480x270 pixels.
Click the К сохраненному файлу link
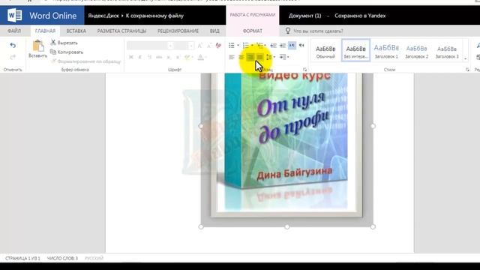point(154,16)
